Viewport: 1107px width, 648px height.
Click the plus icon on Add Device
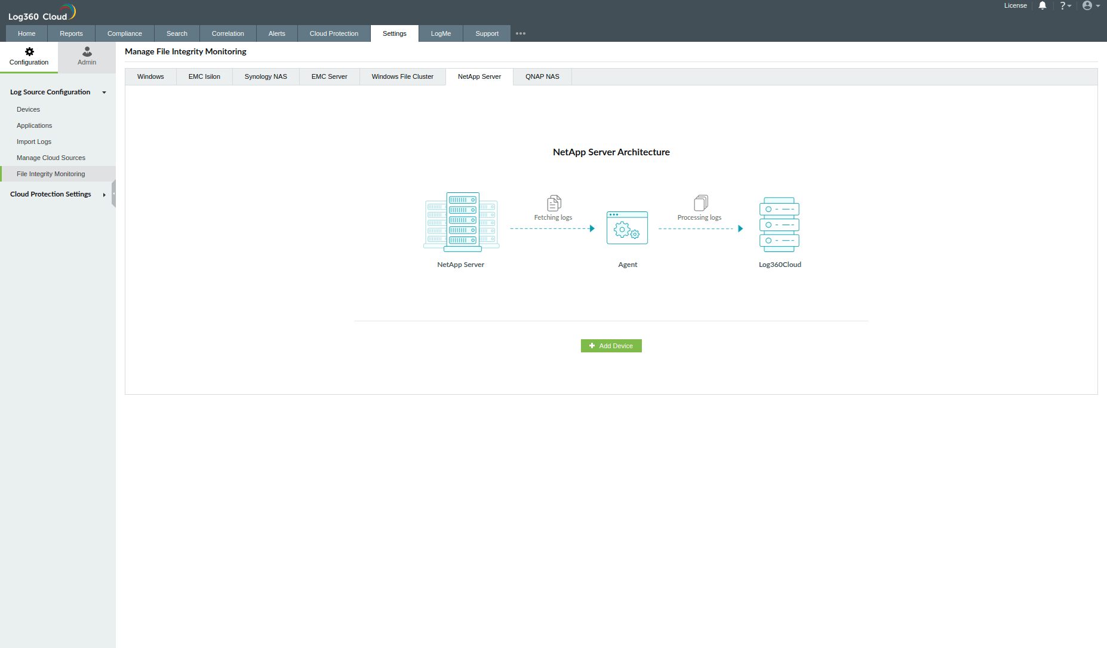point(592,346)
